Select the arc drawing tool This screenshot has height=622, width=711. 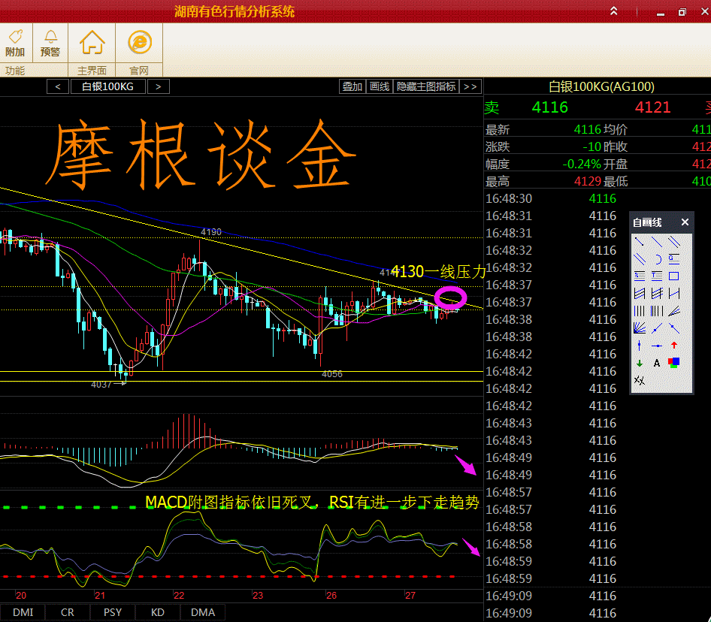657,259
